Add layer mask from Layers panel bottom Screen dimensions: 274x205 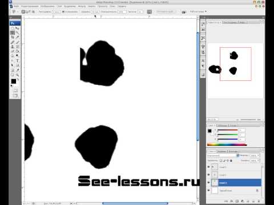coord(237,201)
